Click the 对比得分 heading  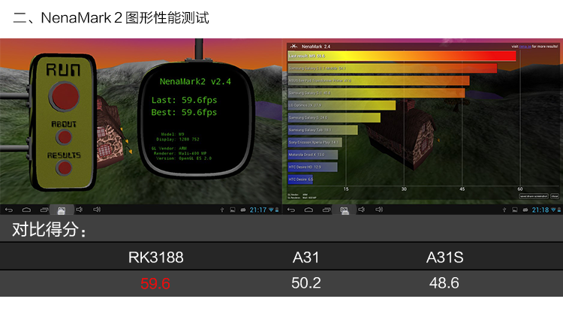pyautogui.click(x=50, y=229)
